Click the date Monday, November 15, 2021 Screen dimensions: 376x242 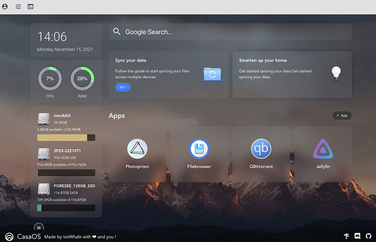[x=65, y=49]
